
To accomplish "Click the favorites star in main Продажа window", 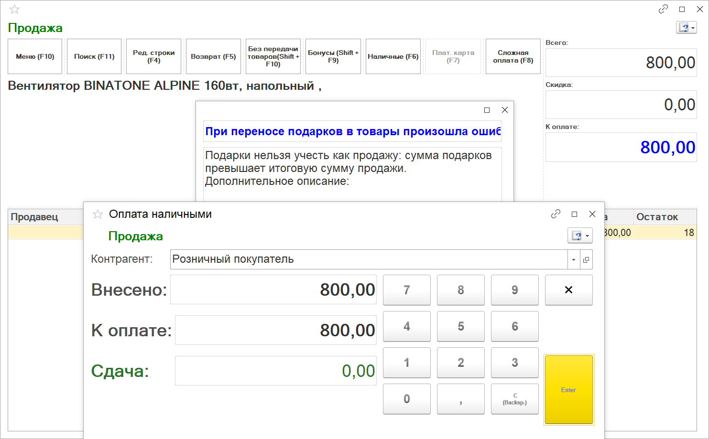I will [x=15, y=10].
